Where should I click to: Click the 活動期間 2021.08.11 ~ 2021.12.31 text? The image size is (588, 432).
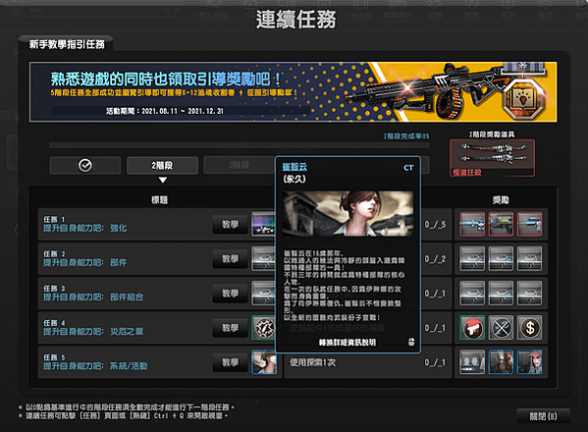[165, 111]
